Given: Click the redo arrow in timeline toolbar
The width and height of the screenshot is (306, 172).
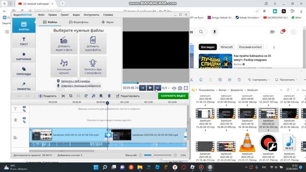Looking at the screenshot, I should pos(27,96).
